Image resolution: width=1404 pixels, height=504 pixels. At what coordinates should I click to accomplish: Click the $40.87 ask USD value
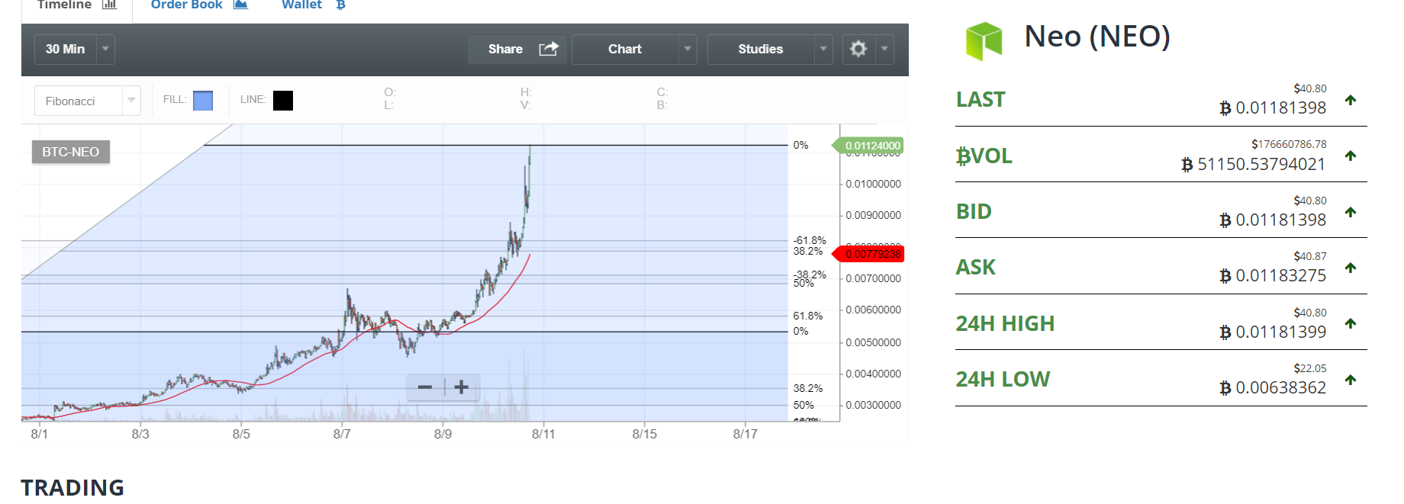point(1310,256)
